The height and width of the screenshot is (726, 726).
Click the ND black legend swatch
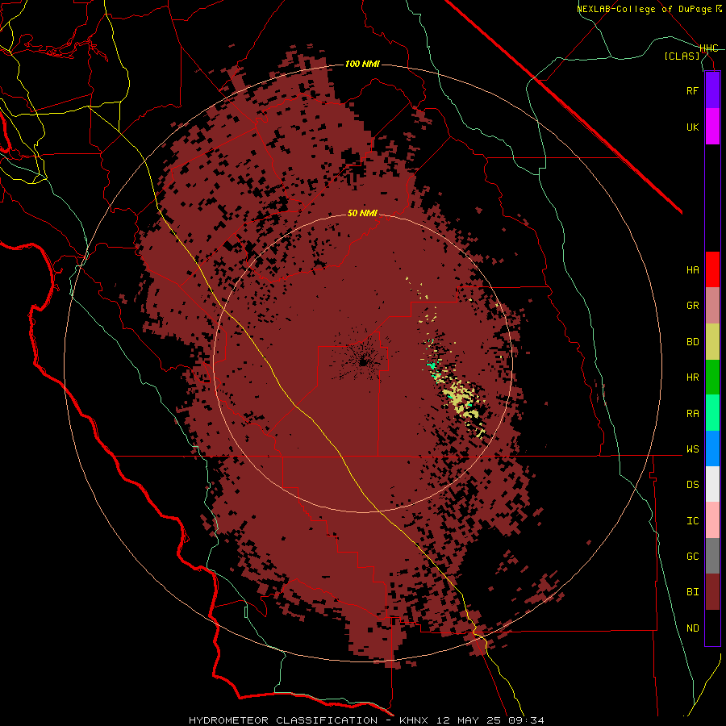coord(712,628)
